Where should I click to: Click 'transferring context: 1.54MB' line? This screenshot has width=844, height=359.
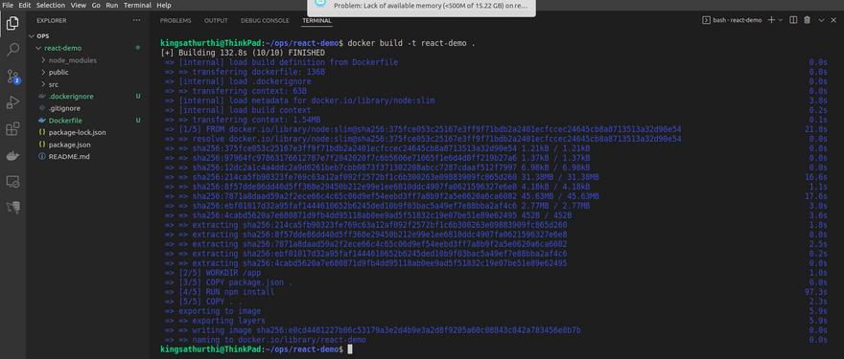pos(257,120)
